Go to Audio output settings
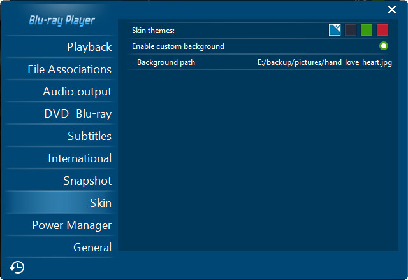408x280 pixels. click(x=60, y=92)
